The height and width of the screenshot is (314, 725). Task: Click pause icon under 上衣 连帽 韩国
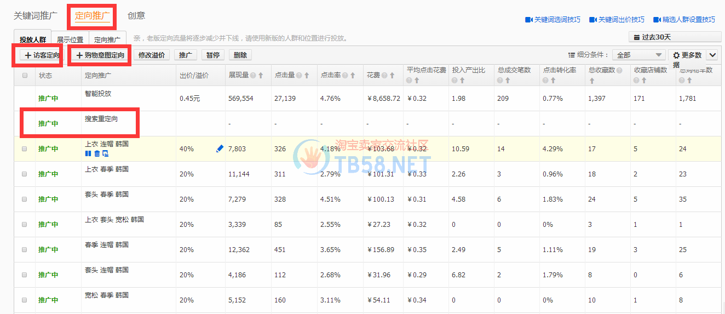[88, 153]
